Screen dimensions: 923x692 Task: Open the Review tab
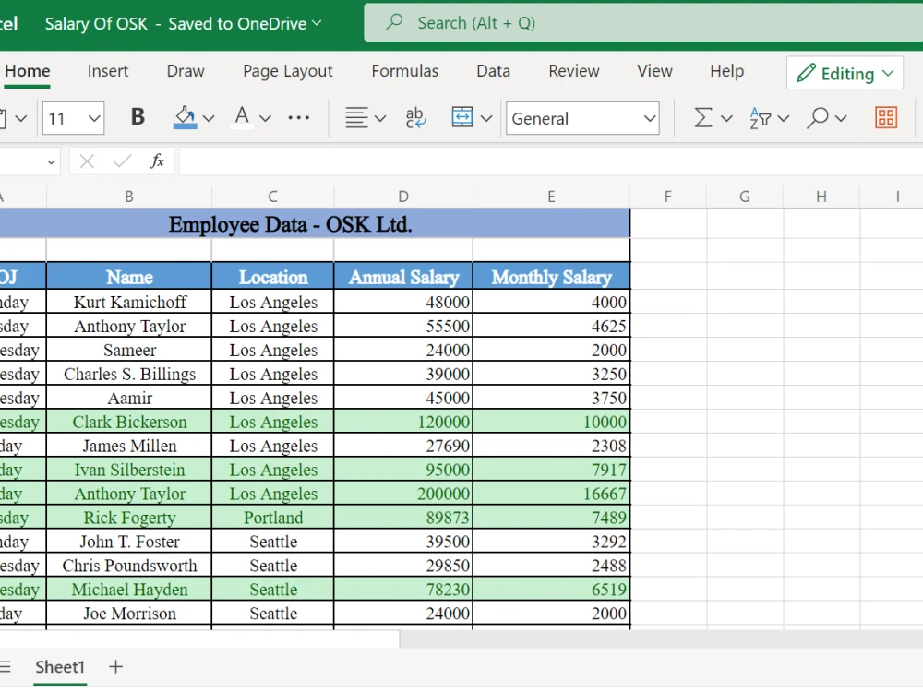pos(574,71)
